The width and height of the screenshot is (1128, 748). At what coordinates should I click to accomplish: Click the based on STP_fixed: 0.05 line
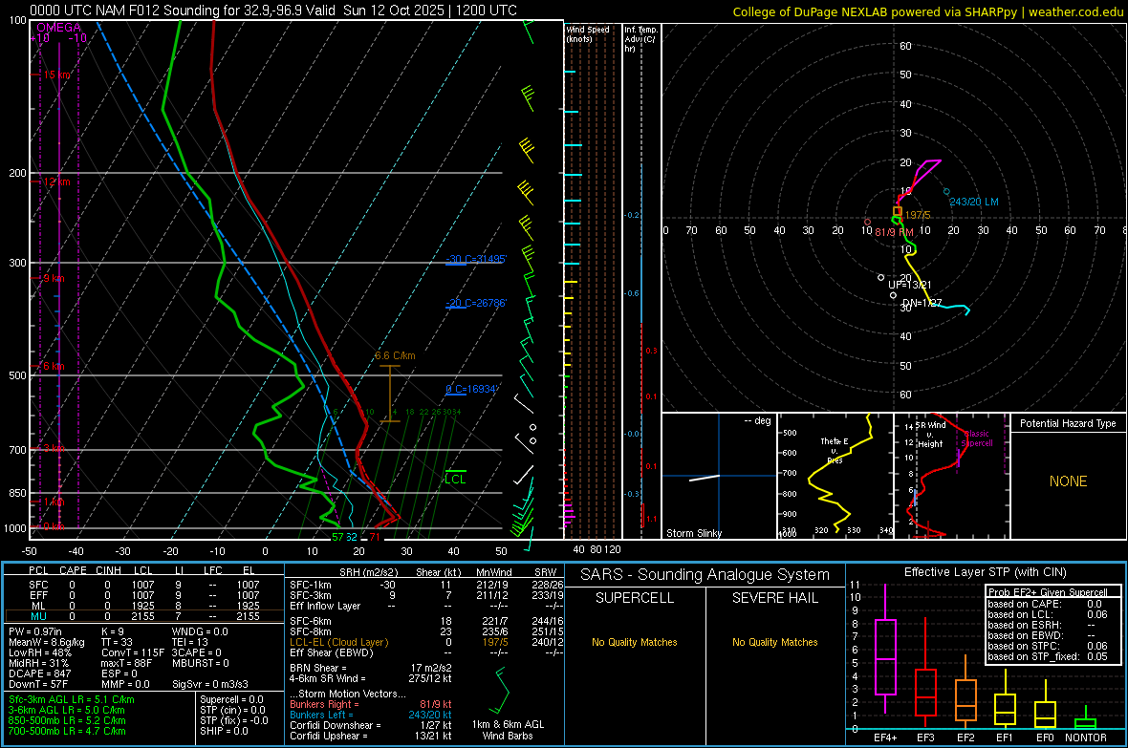click(1048, 656)
